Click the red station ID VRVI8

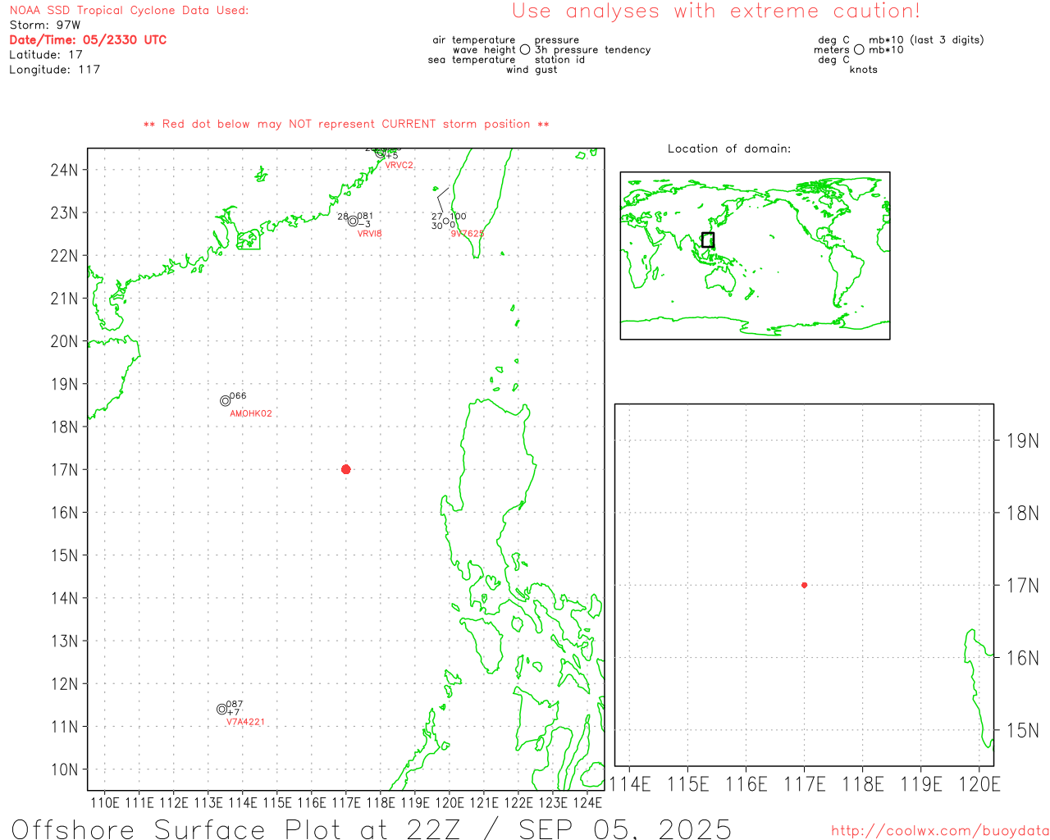click(x=369, y=234)
